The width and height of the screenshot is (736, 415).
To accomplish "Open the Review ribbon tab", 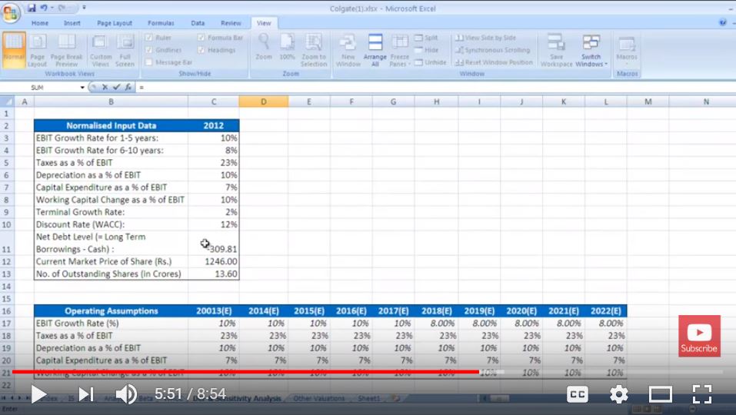I will (231, 23).
